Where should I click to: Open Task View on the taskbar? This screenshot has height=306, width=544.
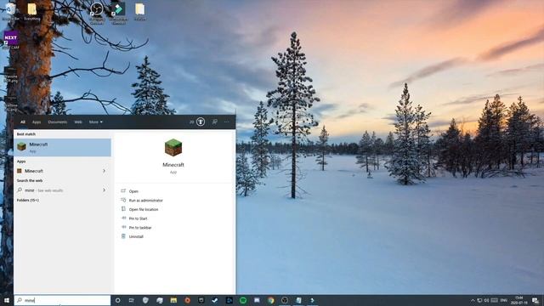(x=132, y=300)
